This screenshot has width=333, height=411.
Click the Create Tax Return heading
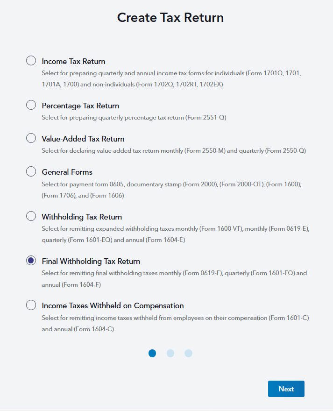(170, 18)
